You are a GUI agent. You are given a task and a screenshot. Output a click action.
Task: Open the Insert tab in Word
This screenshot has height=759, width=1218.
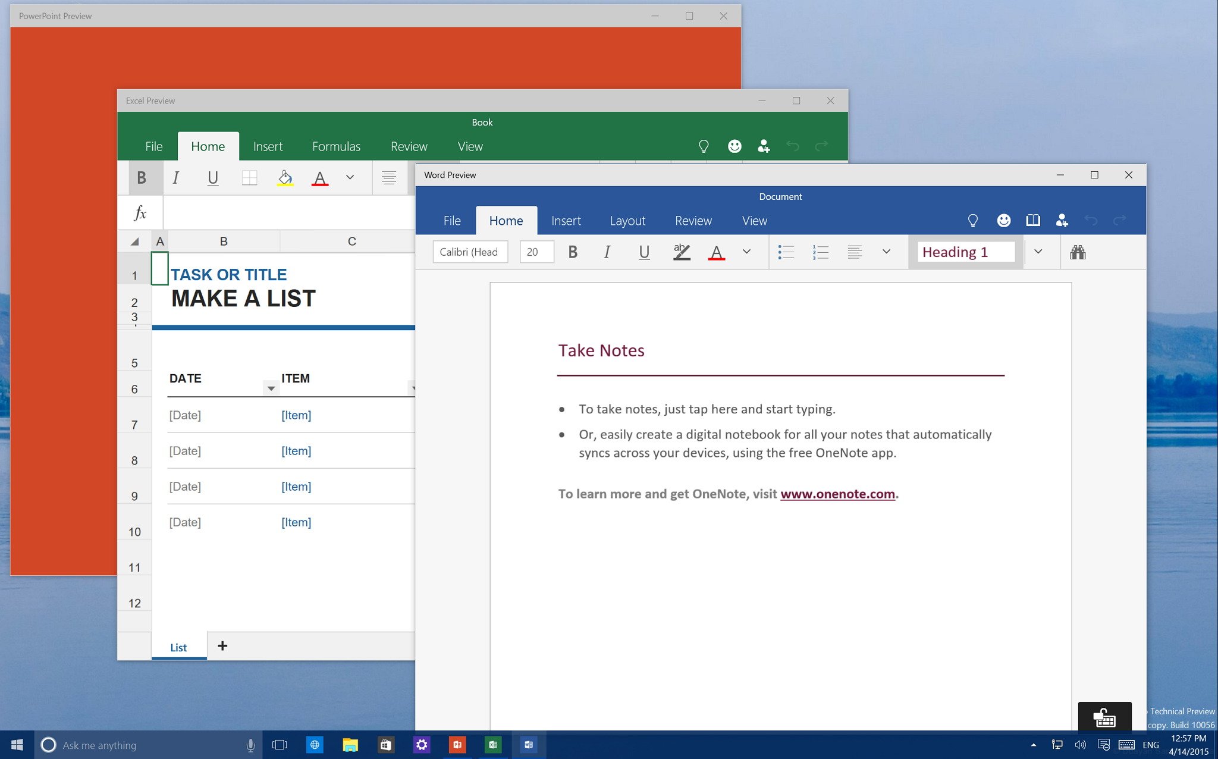pos(566,221)
